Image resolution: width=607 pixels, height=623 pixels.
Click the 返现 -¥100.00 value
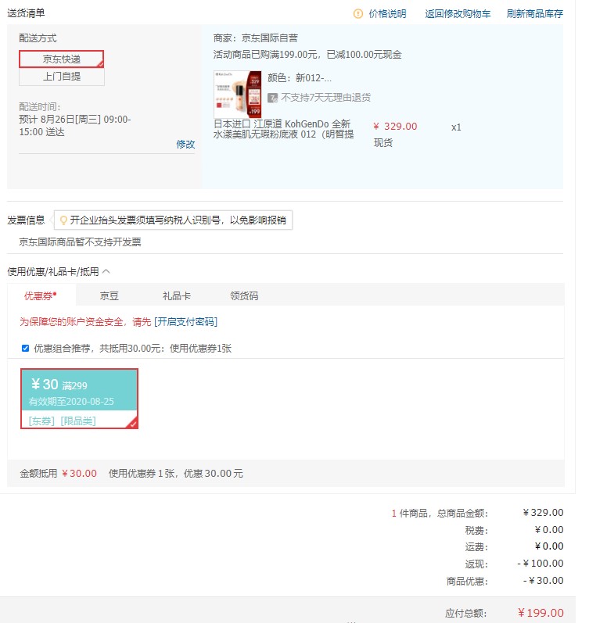tap(541, 564)
